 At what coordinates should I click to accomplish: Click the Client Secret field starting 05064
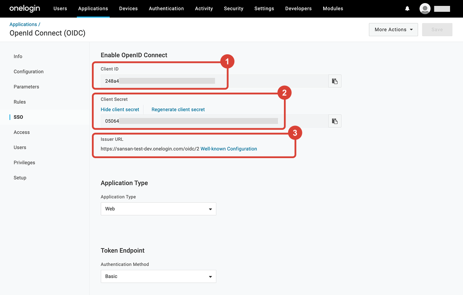(x=214, y=121)
